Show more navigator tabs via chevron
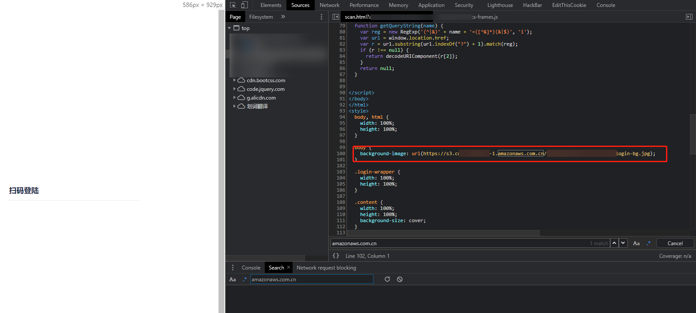This screenshot has width=696, height=313. coord(283,17)
